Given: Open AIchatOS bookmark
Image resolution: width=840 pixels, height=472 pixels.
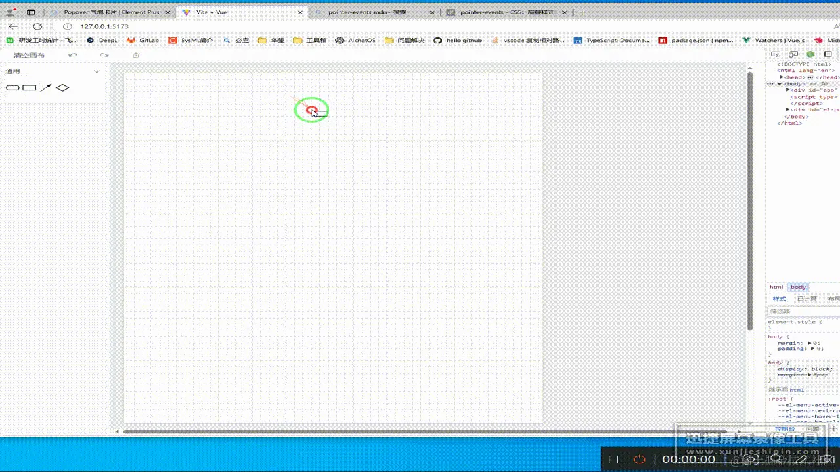Looking at the screenshot, I should 356,40.
